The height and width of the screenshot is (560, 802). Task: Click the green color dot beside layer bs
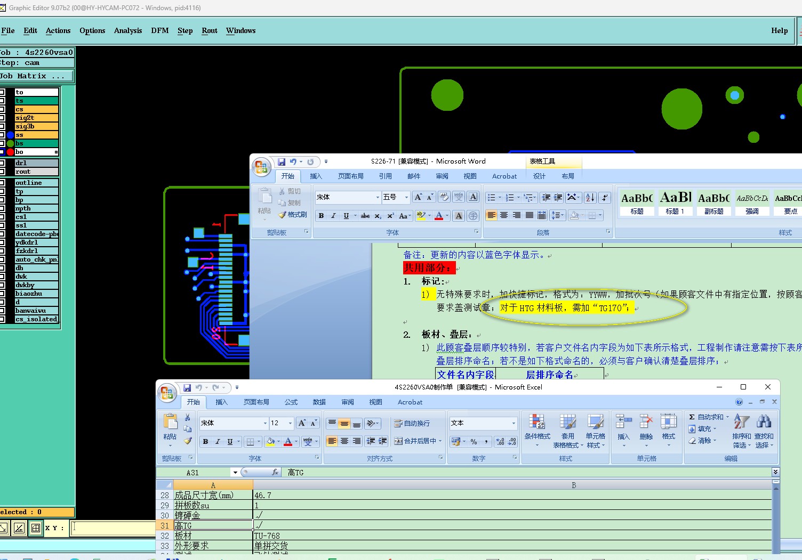point(10,143)
